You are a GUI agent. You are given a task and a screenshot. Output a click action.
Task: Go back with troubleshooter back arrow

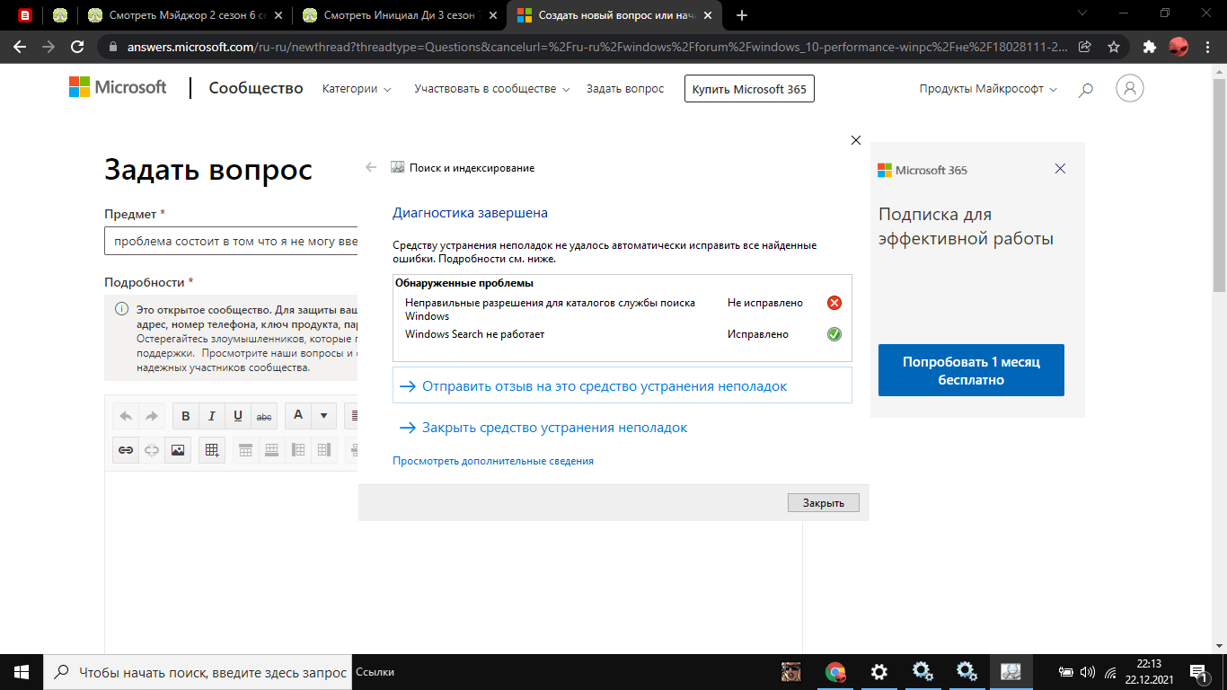click(x=371, y=167)
